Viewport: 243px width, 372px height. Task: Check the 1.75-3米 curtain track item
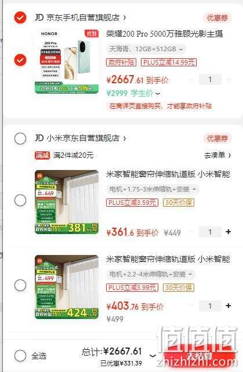pyautogui.click(x=20, y=200)
